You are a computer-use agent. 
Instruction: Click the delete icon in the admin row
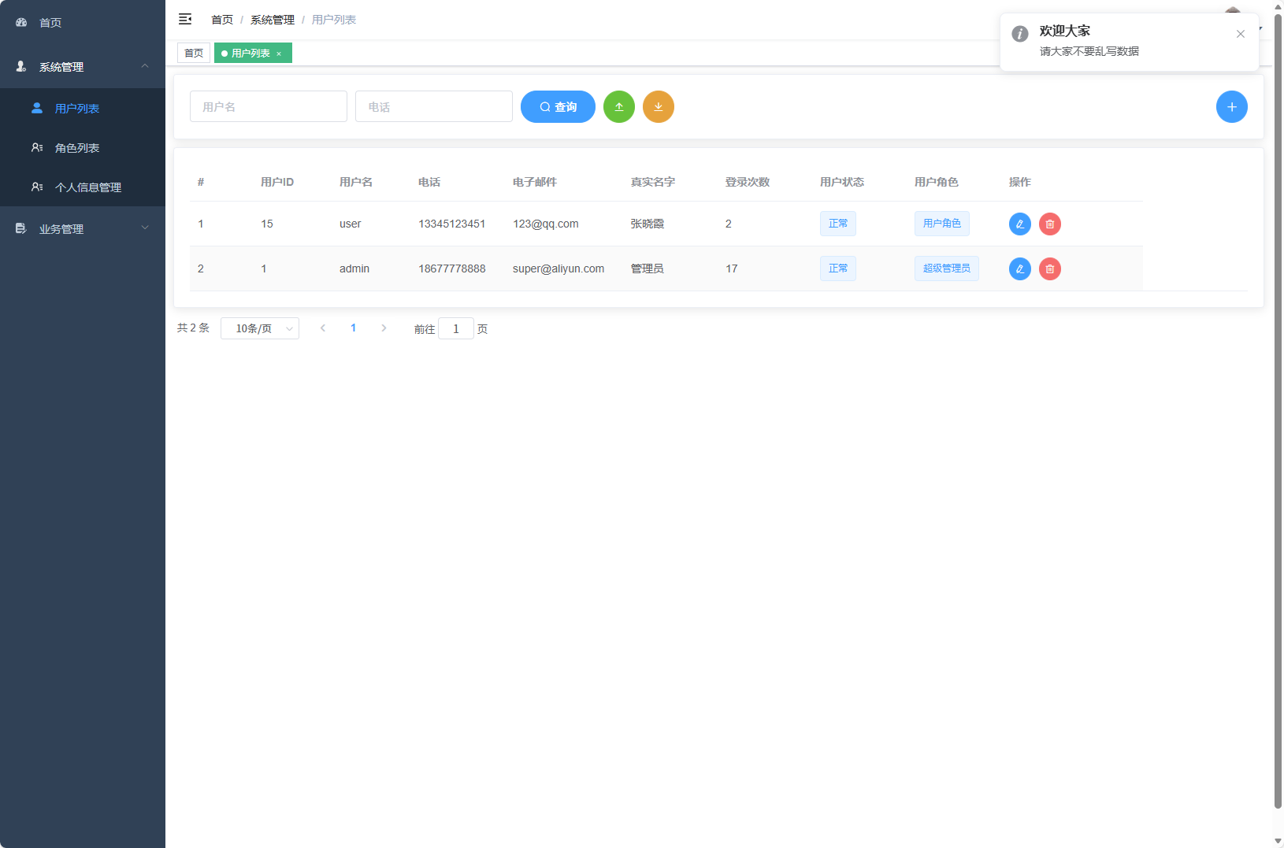1050,268
